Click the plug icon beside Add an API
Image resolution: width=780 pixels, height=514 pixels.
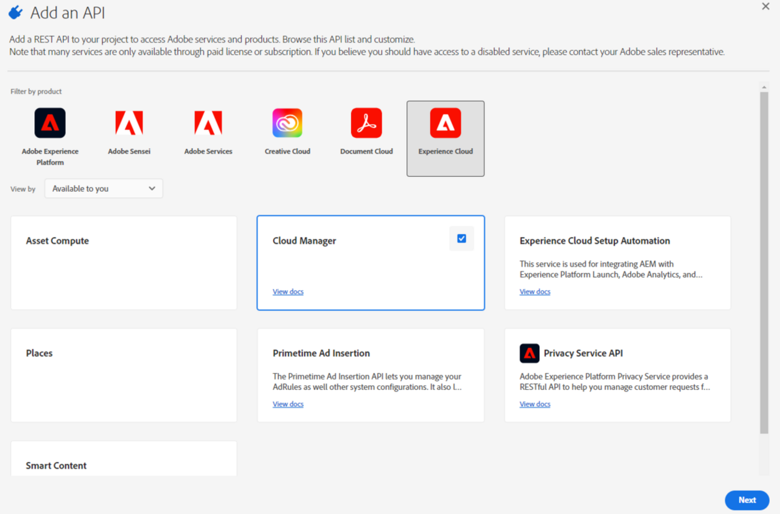tap(16, 13)
